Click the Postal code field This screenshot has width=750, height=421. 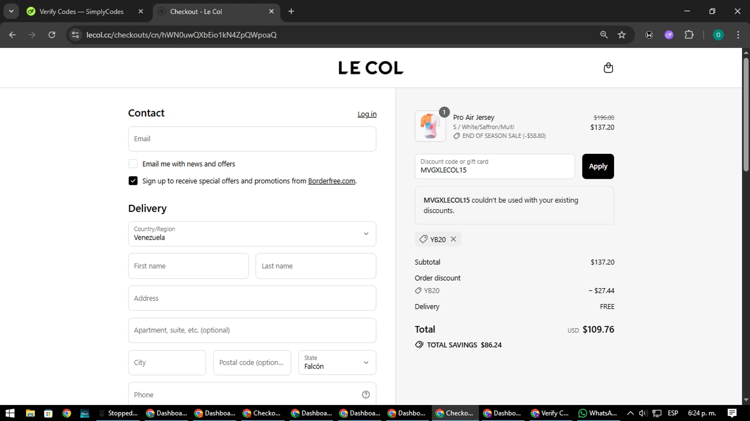252,363
